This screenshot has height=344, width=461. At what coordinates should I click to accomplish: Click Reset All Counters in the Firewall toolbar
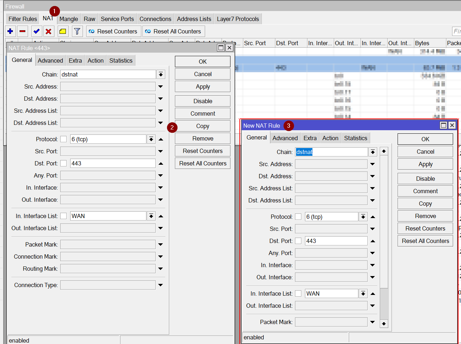pyautogui.click(x=173, y=31)
